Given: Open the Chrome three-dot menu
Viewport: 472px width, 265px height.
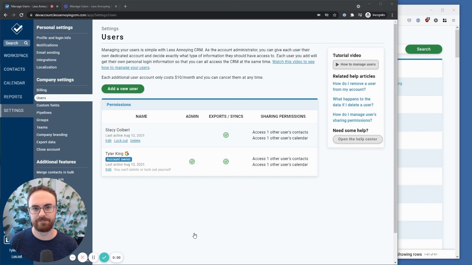Looking at the screenshot, I should 392,15.
